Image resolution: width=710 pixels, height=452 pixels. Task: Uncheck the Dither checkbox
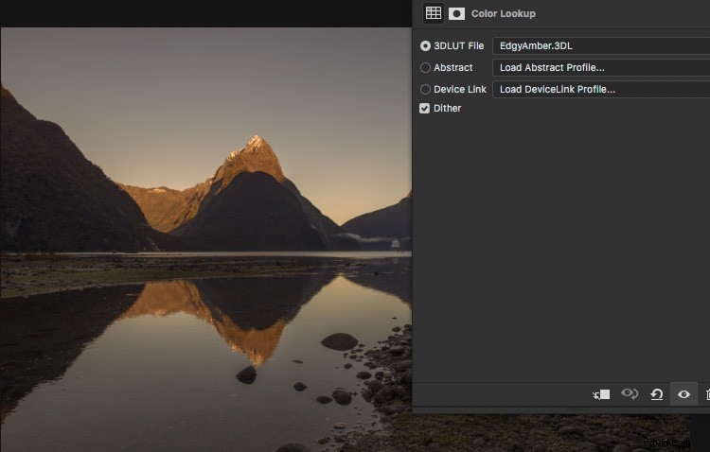[424, 108]
